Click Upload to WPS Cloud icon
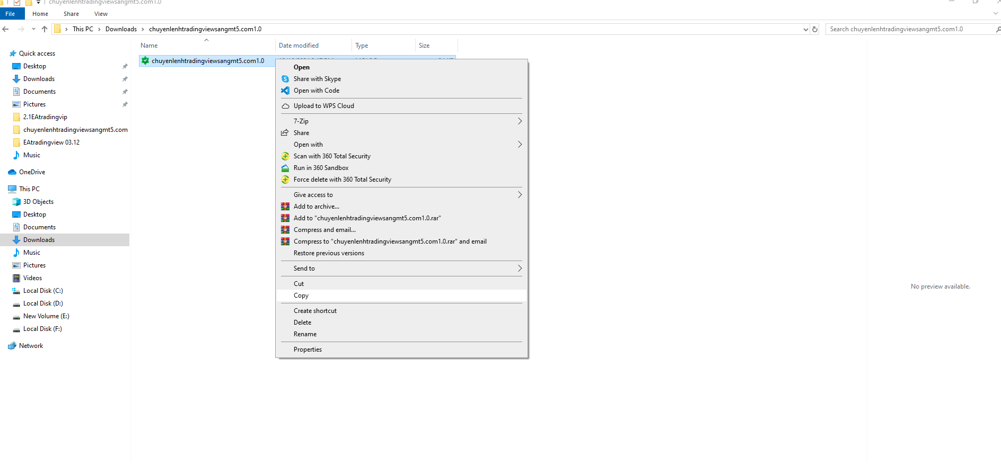 coord(285,106)
